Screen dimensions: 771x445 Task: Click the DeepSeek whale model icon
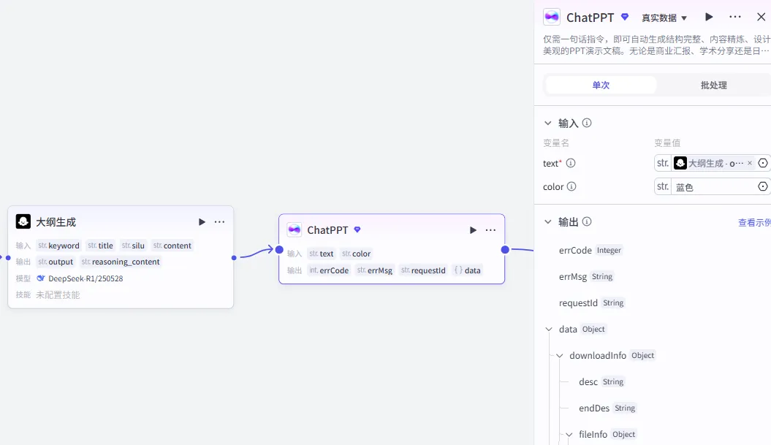[41, 278]
